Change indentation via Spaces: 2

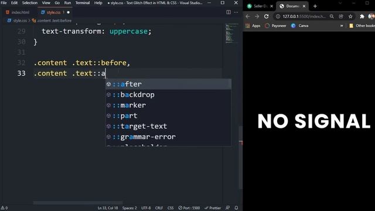129,208
